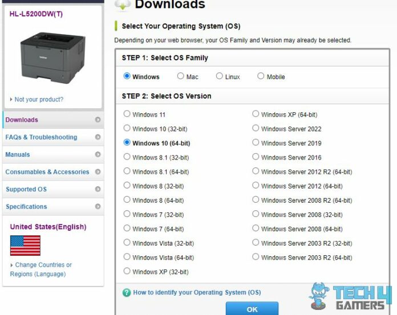Choose Windows 8.1 (64-bit) option
397x315 pixels.
[127, 171]
